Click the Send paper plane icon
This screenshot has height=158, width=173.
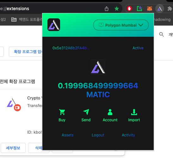pyautogui.click(x=86, y=112)
